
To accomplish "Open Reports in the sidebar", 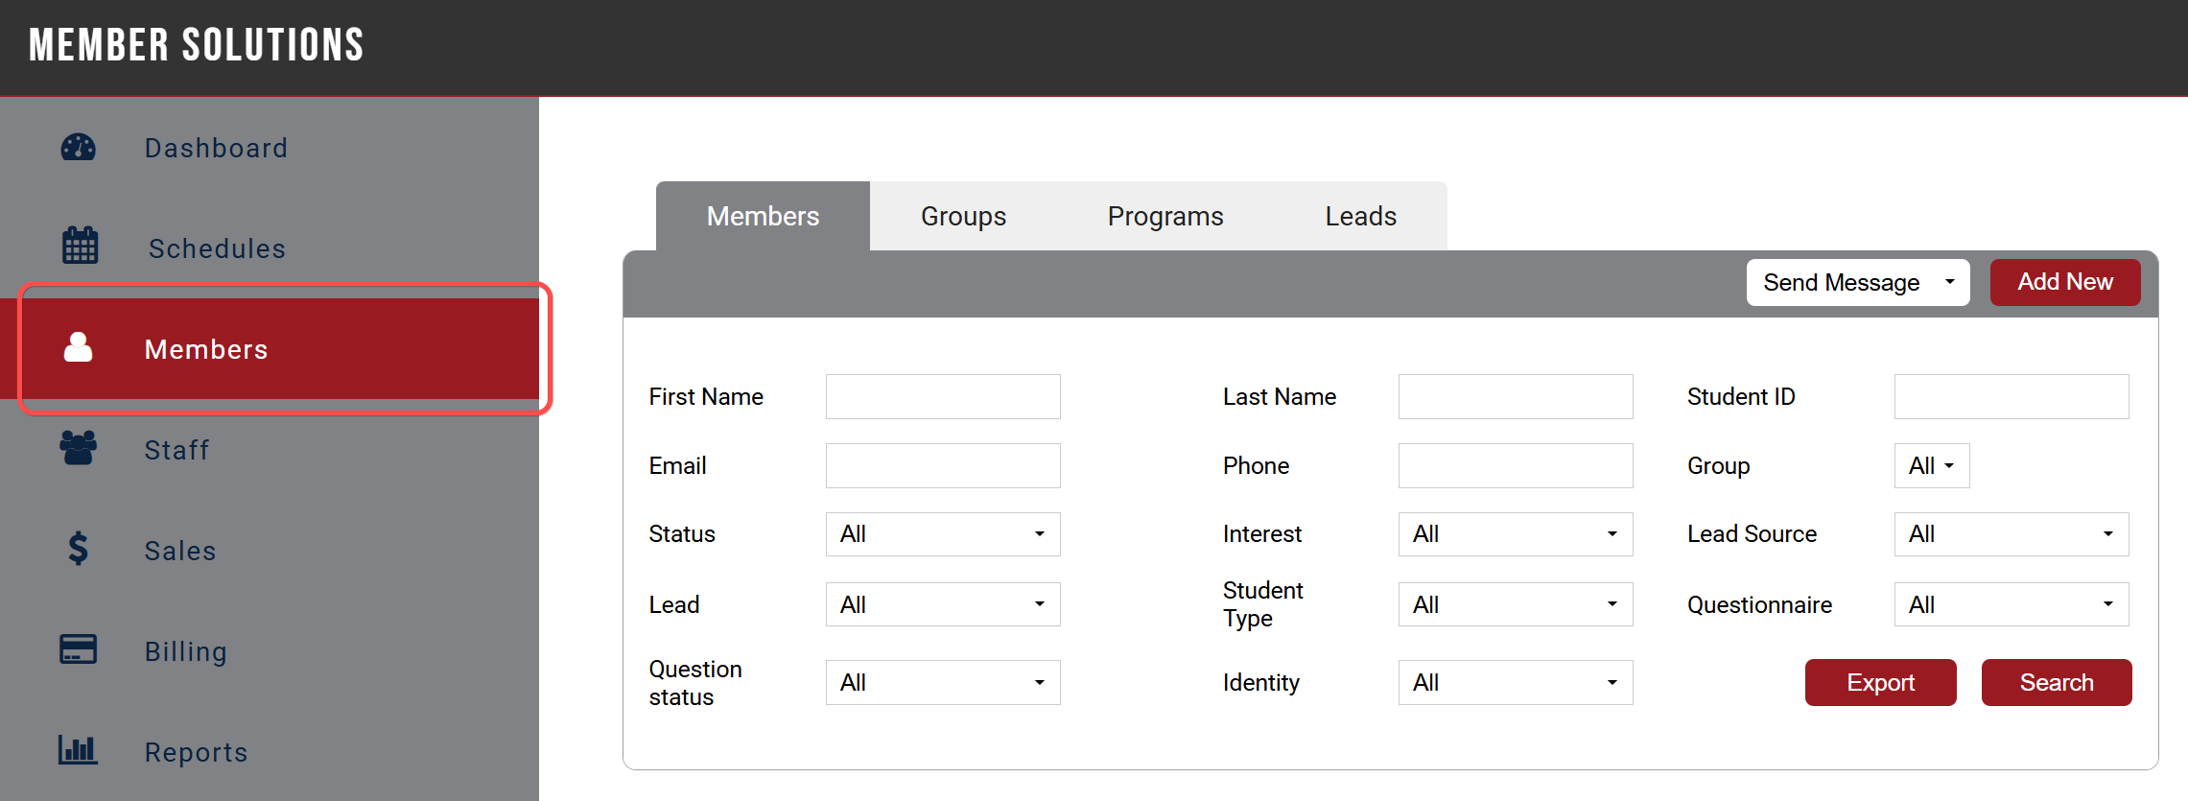I will (x=270, y=751).
